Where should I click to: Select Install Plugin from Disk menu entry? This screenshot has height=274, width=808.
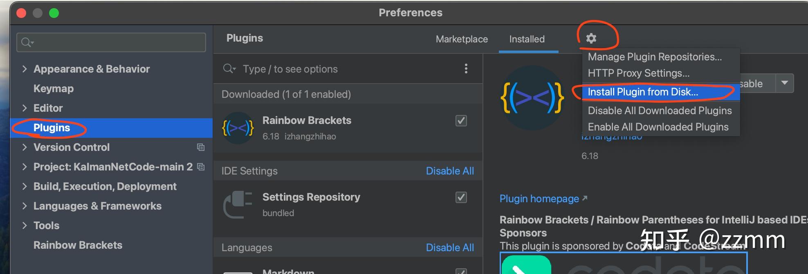pos(642,92)
